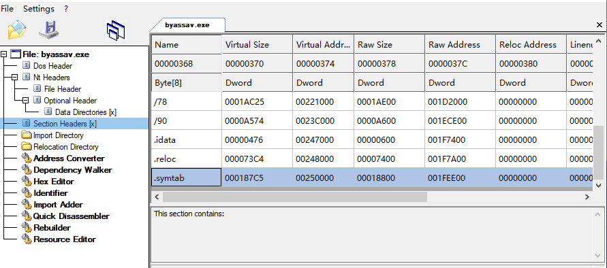Collapse the Nt Headers tree node
The image size is (607, 268).
[x=15, y=78]
